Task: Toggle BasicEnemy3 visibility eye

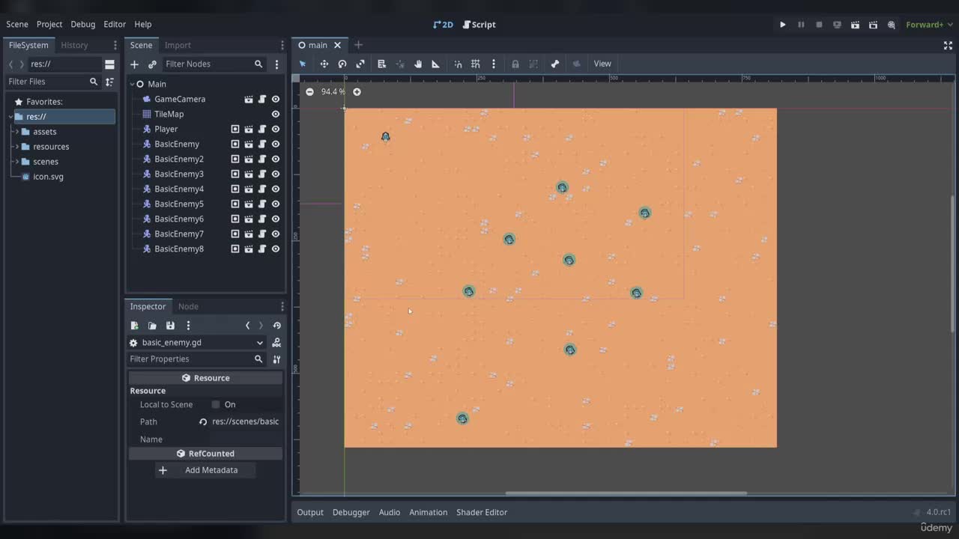Action: coord(276,174)
